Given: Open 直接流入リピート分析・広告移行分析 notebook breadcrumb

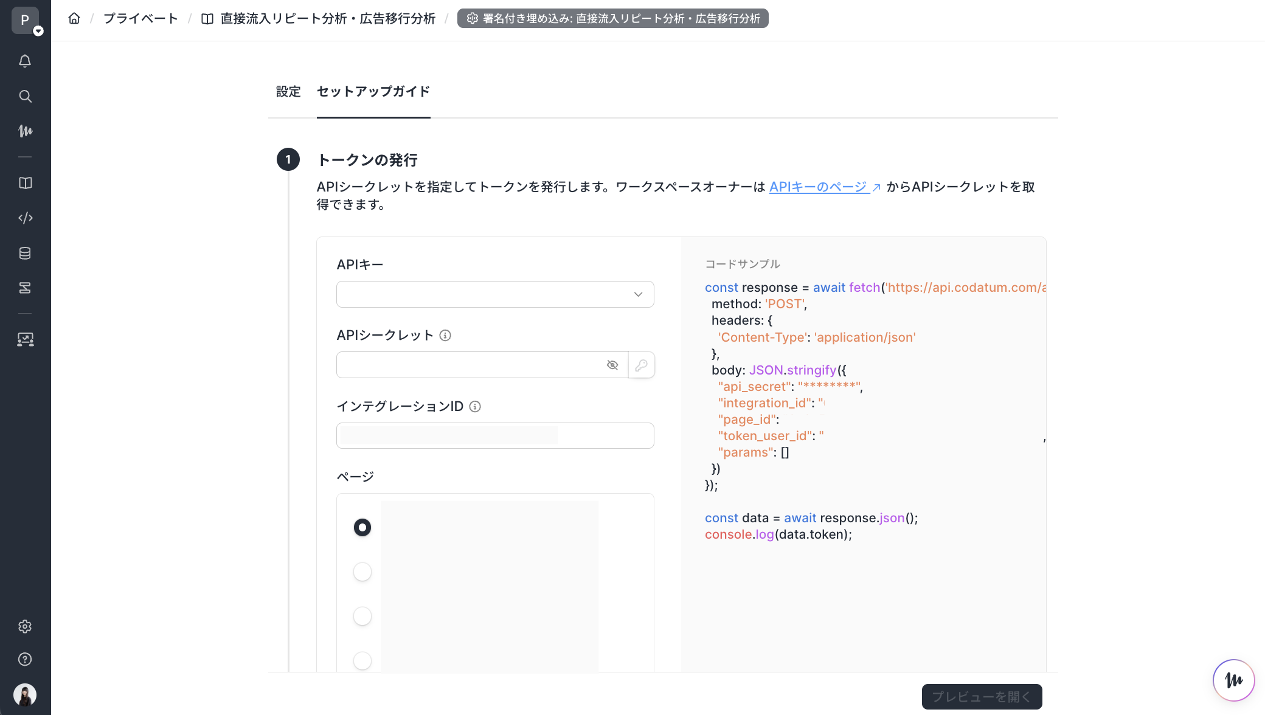Looking at the screenshot, I should tap(319, 18).
